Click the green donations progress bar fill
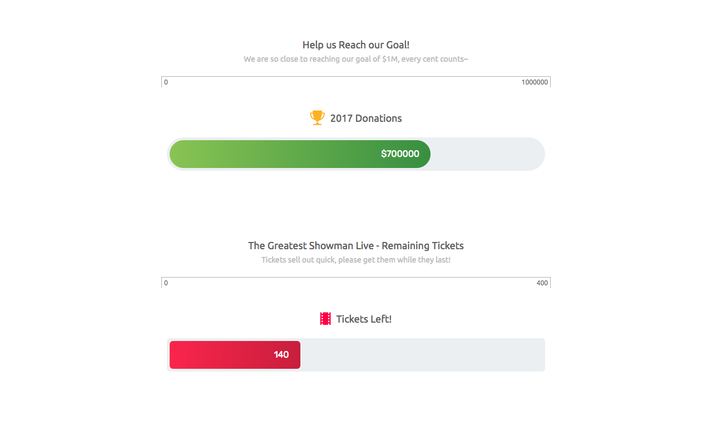 click(x=300, y=154)
